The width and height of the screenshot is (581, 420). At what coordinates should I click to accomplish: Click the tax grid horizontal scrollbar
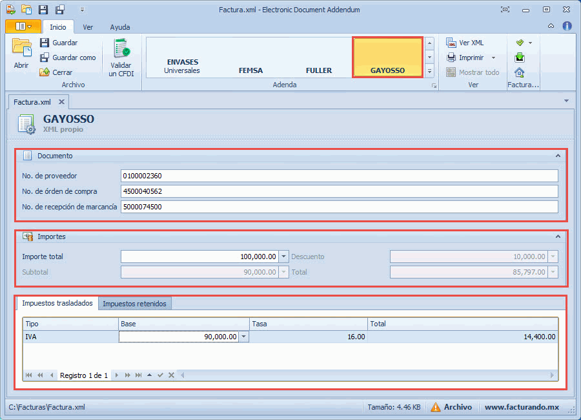368,375
